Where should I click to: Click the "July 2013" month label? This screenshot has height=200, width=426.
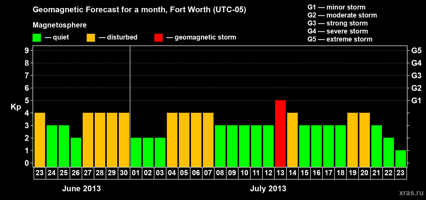268,188
